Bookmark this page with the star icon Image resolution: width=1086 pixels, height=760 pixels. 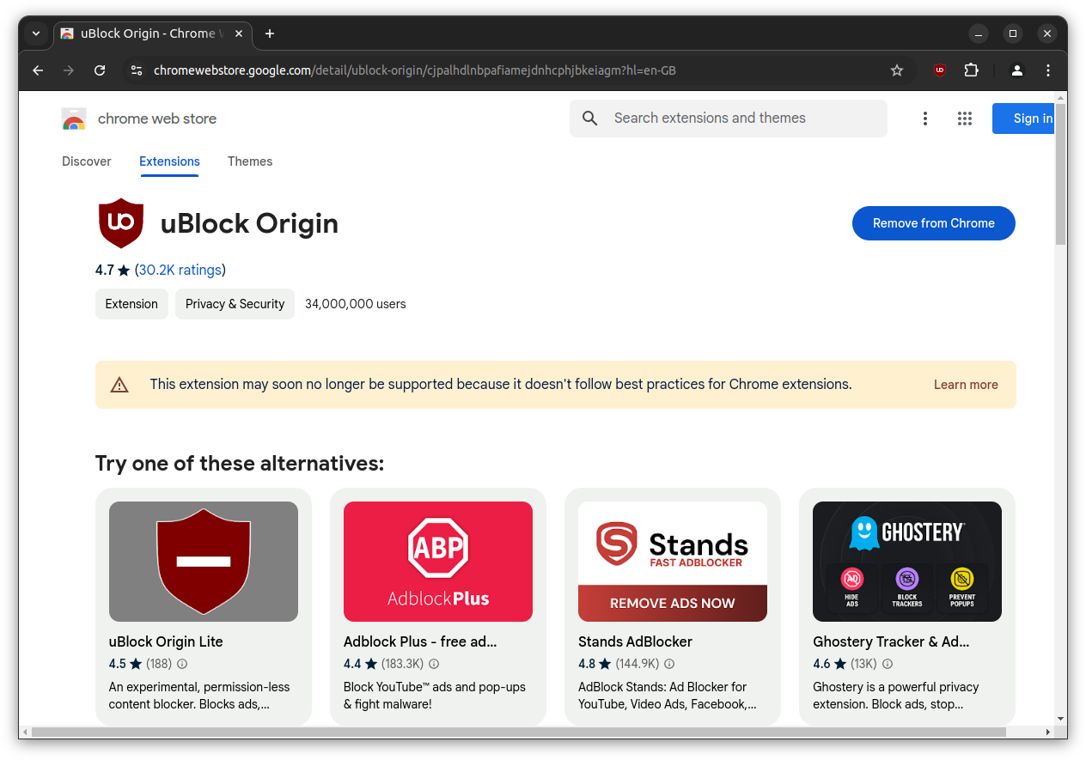pyautogui.click(x=897, y=70)
